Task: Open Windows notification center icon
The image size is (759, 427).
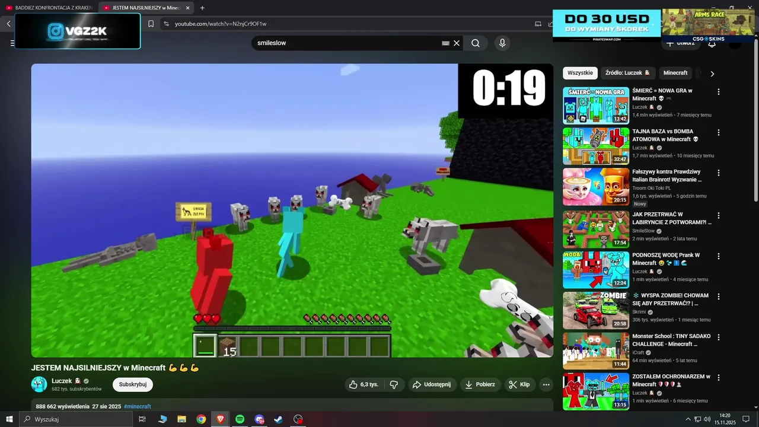Action: 746,419
